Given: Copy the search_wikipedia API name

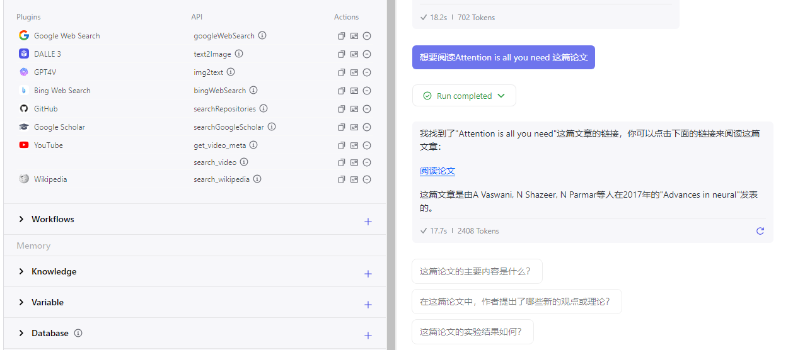Looking at the screenshot, I should pyautogui.click(x=342, y=179).
